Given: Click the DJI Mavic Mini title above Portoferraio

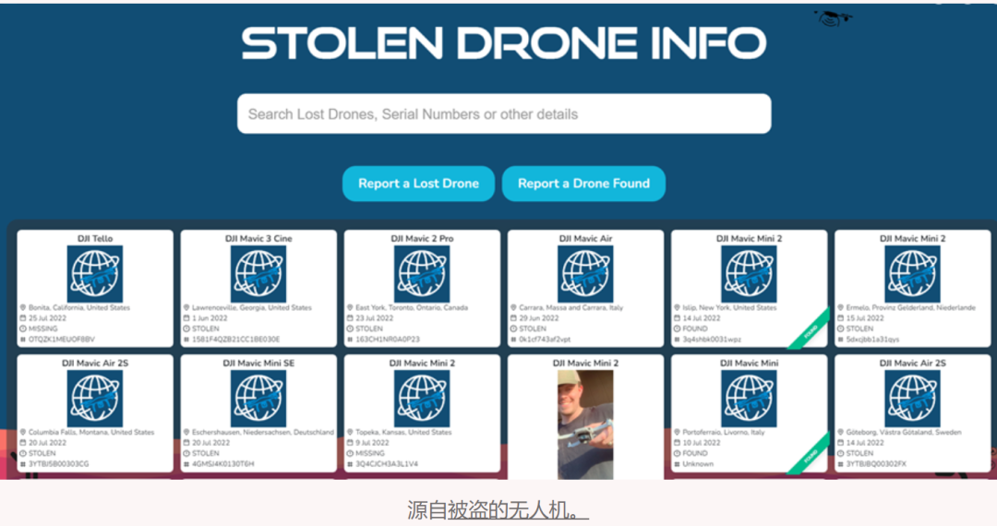Looking at the screenshot, I should pyautogui.click(x=749, y=363).
